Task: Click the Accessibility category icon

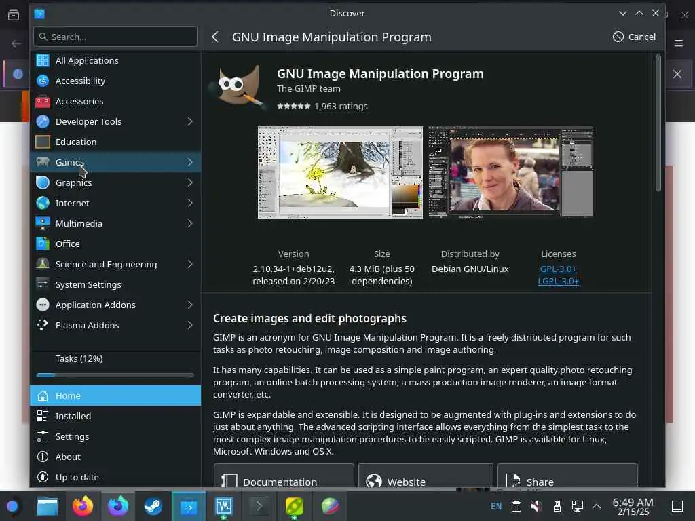Action: point(43,81)
